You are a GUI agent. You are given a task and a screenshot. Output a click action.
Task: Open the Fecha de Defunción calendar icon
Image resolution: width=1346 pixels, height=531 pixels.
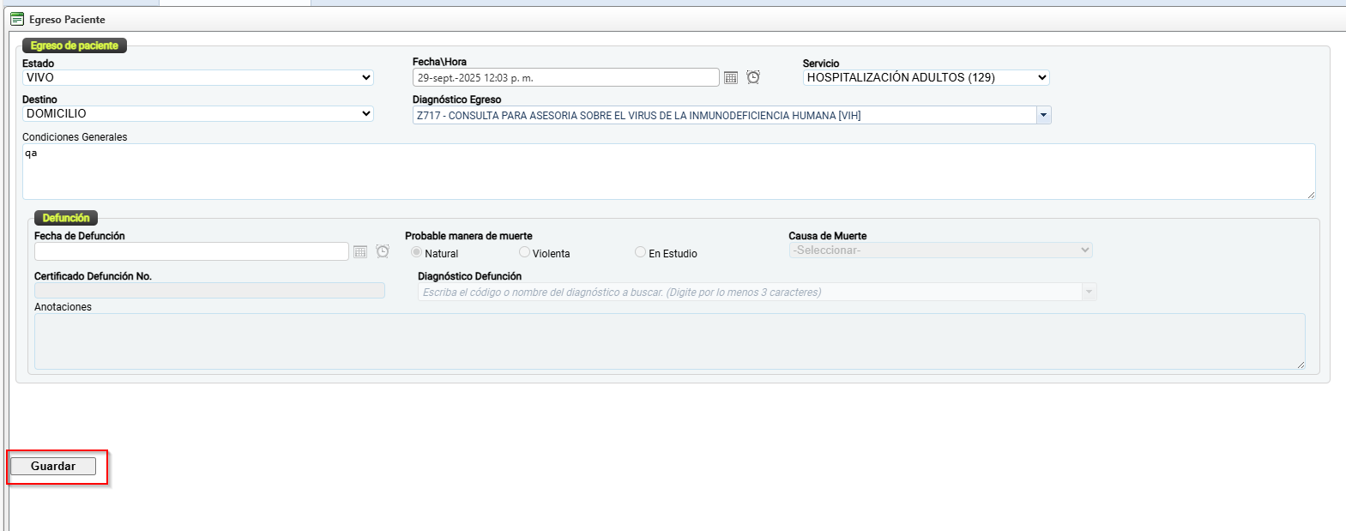coord(360,252)
